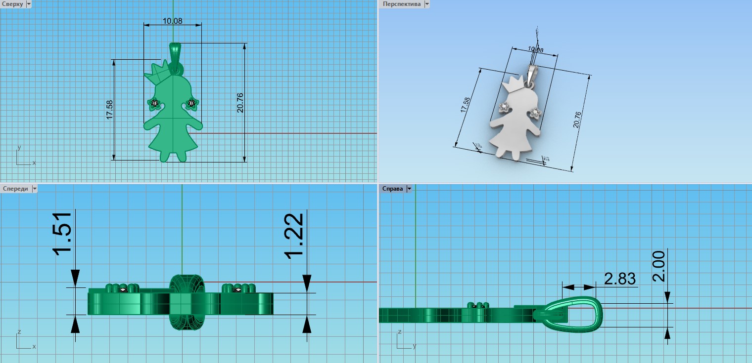The height and width of the screenshot is (363, 752).
Task: Select the 1.22 dimension text in Спереди
Action: point(295,236)
